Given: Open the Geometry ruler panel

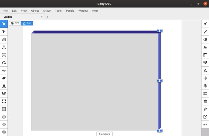Looking at the screenshot, I should (205, 55).
